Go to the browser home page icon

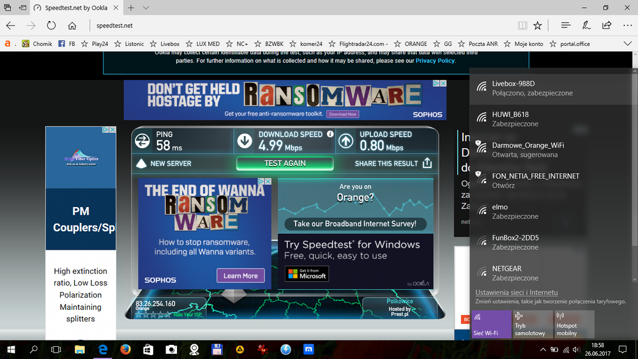[72, 26]
